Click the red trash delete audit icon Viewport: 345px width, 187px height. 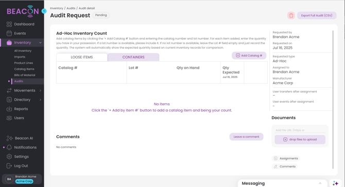pyautogui.click(x=291, y=15)
